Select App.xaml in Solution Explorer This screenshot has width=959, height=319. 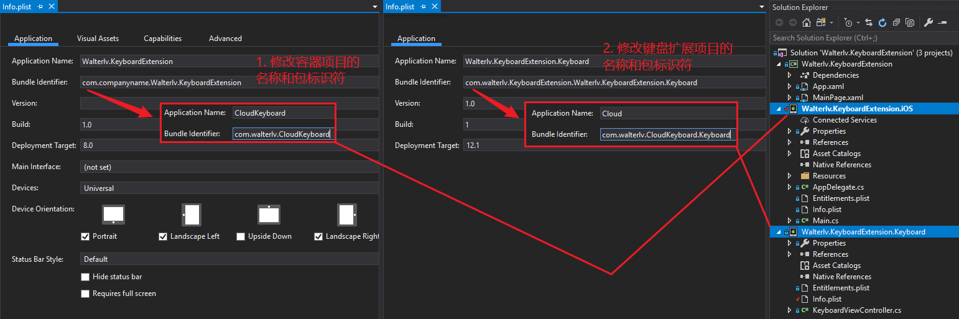(828, 86)
